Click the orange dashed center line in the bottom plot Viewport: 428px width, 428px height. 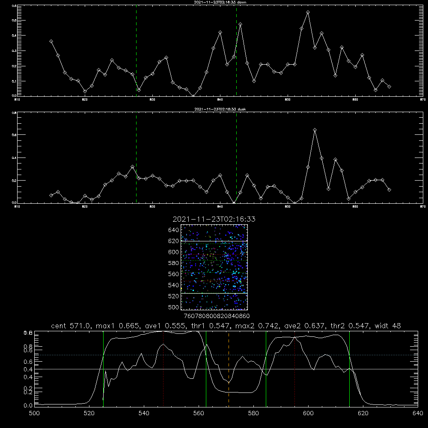pyautogui.click(x=229, y=369)
